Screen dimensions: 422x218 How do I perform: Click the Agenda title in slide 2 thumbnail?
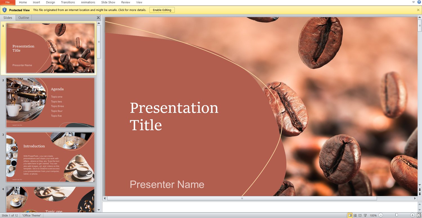pos(57,89)
